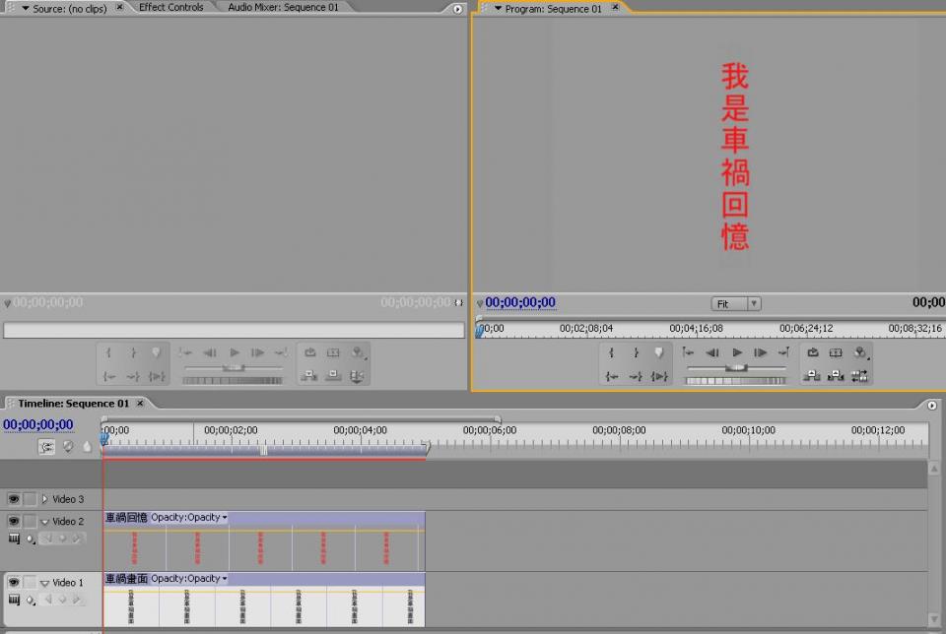Go to next keyframe on Video 1
Viewport: 946px width, 634px height.
coord(77,600)
